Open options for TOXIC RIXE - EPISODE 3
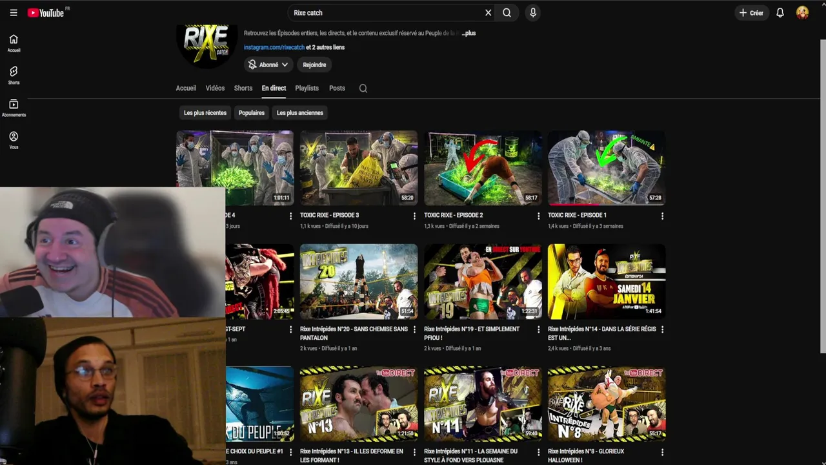The height and width of the screenshot is (465, 826). tap(414, 216)
